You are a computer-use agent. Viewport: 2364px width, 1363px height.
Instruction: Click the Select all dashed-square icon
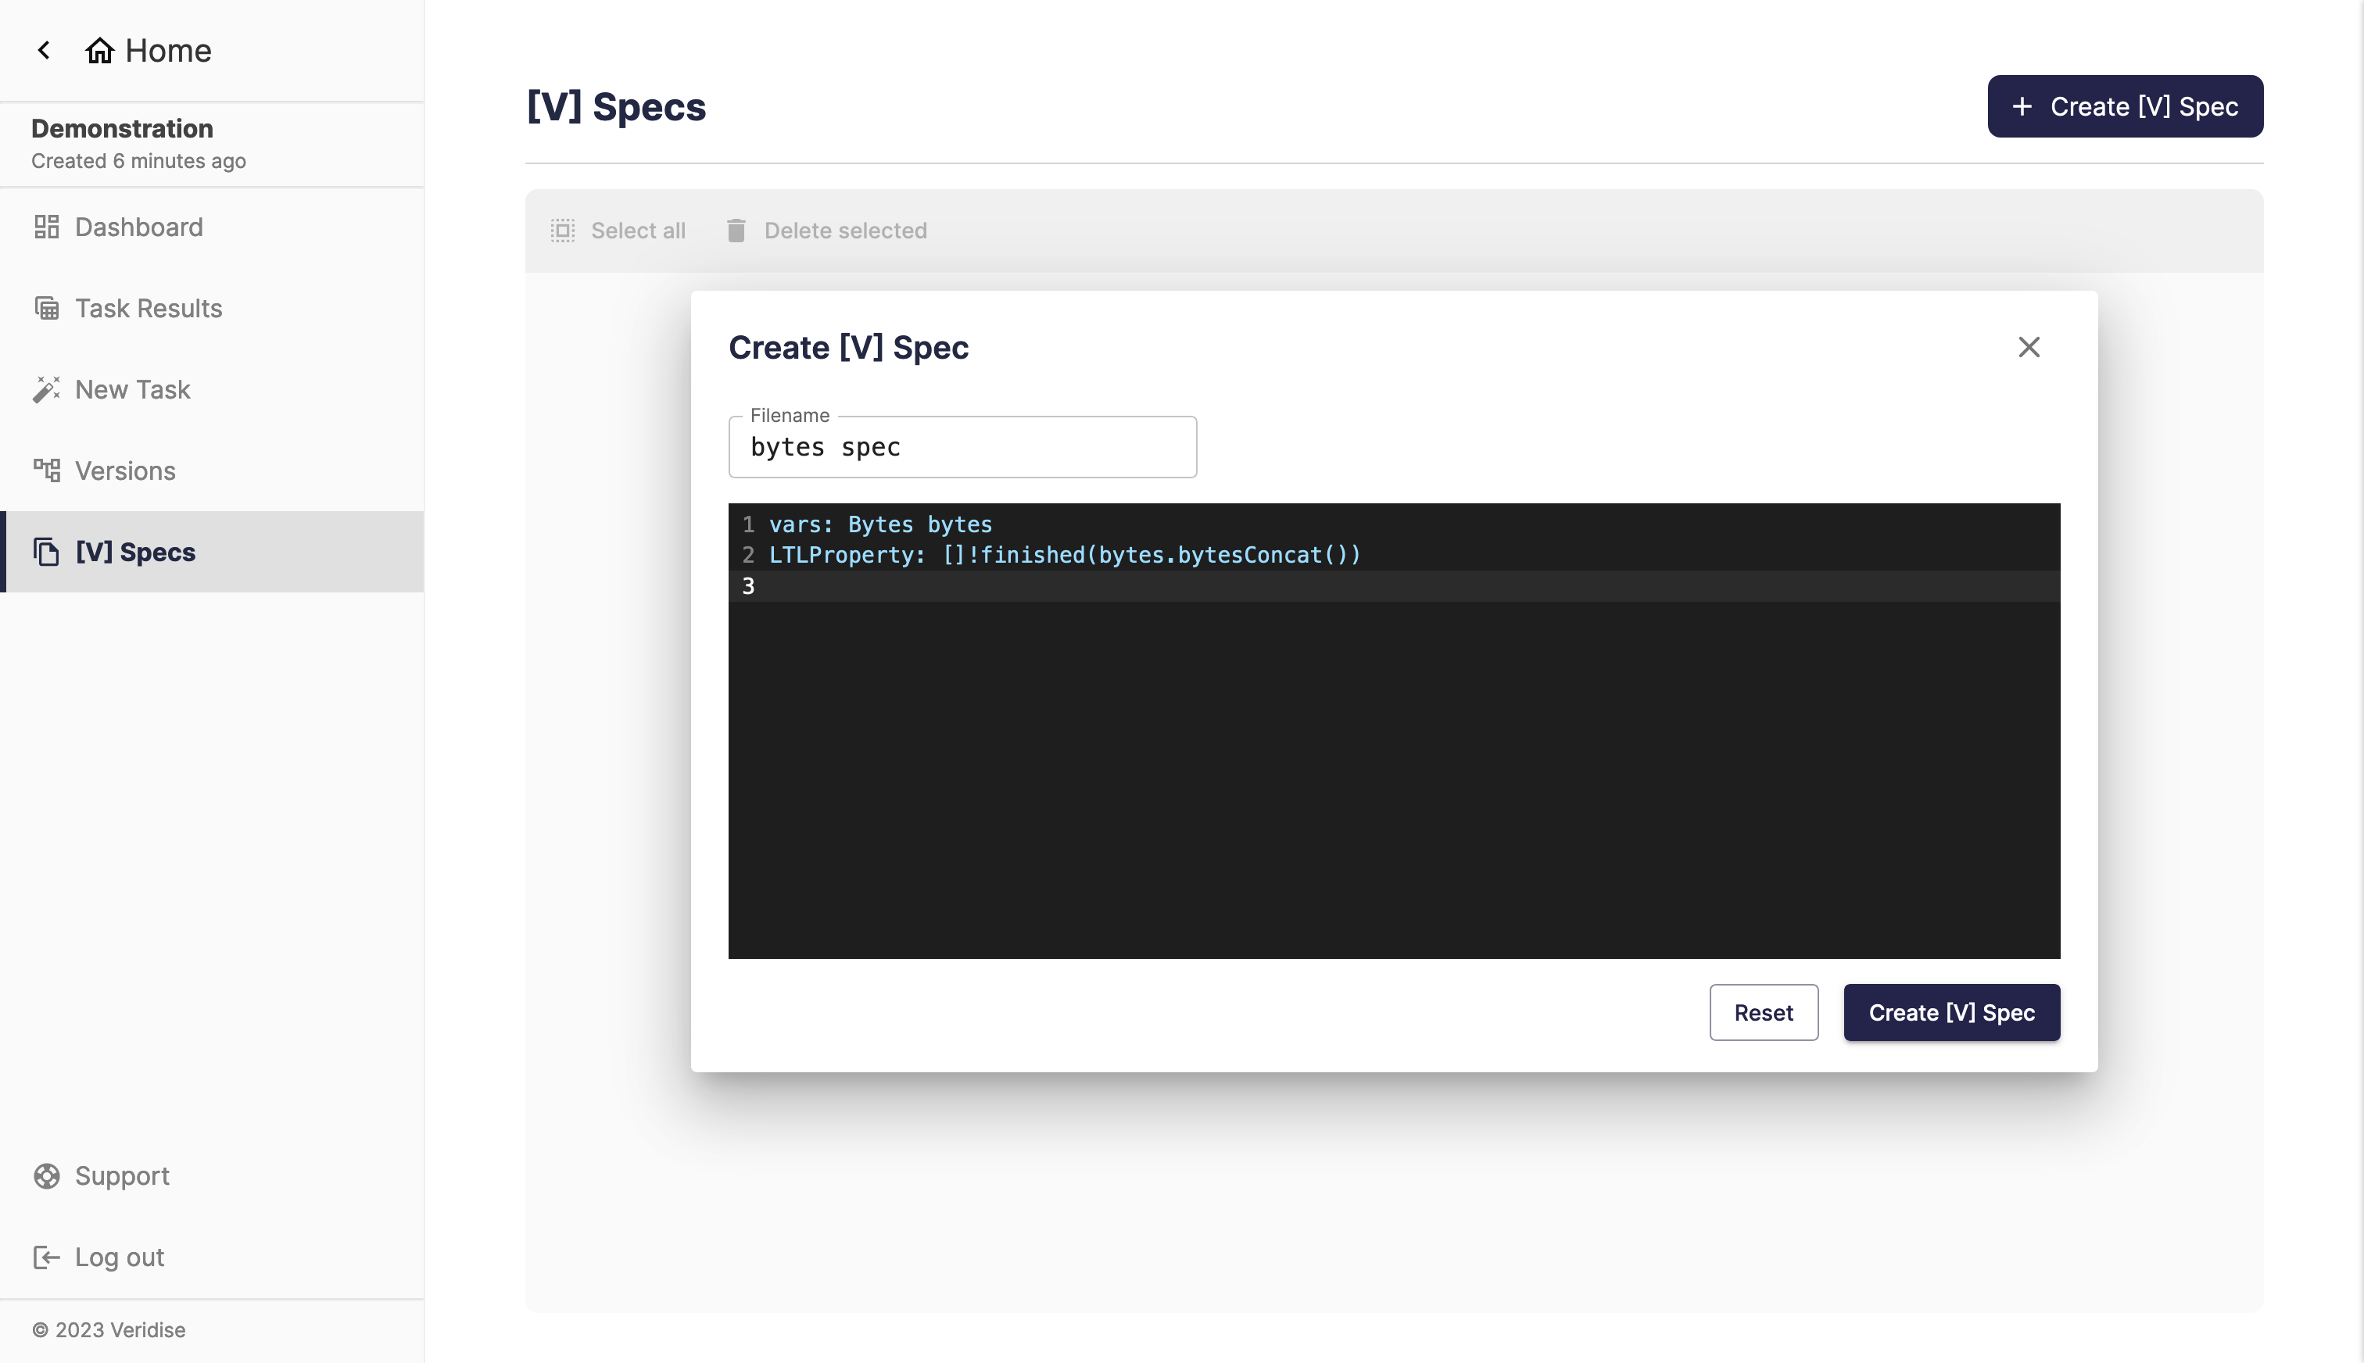[563, 231]
